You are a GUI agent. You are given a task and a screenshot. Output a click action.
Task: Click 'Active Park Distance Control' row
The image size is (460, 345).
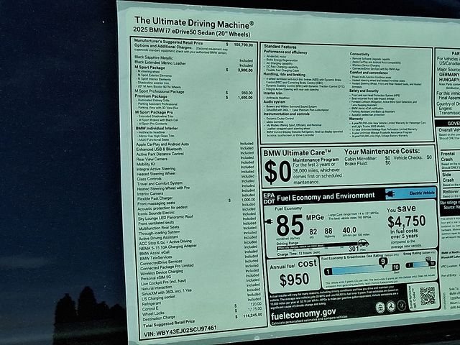click(160, 154)
